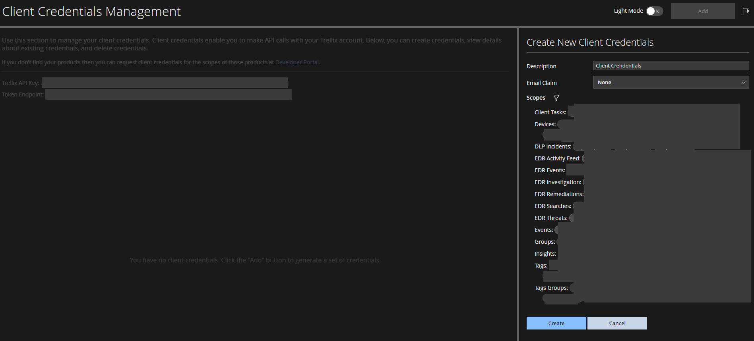Viewport: 754px width, 341px height.
Task: Click the "Events:" scope label
Action: click(544, 230)
